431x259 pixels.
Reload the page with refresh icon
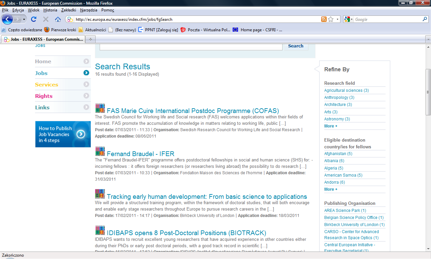[x=34, y=19]
